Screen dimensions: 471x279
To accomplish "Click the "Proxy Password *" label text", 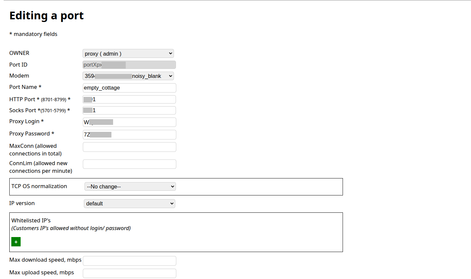I will [32, 134].
